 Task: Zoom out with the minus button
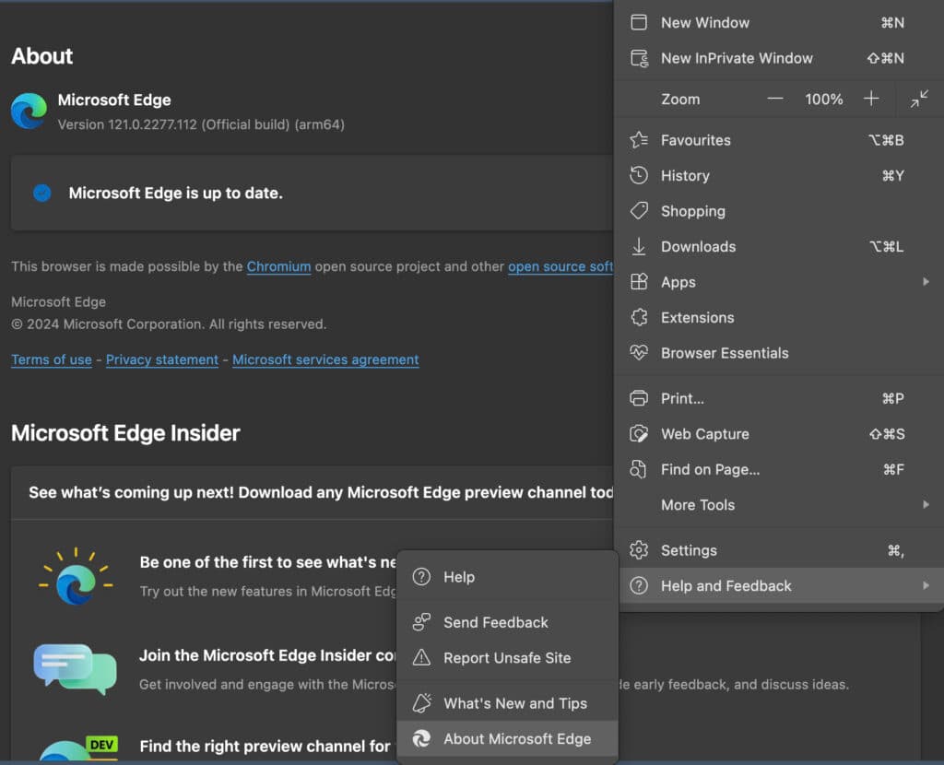click(775, 99)
